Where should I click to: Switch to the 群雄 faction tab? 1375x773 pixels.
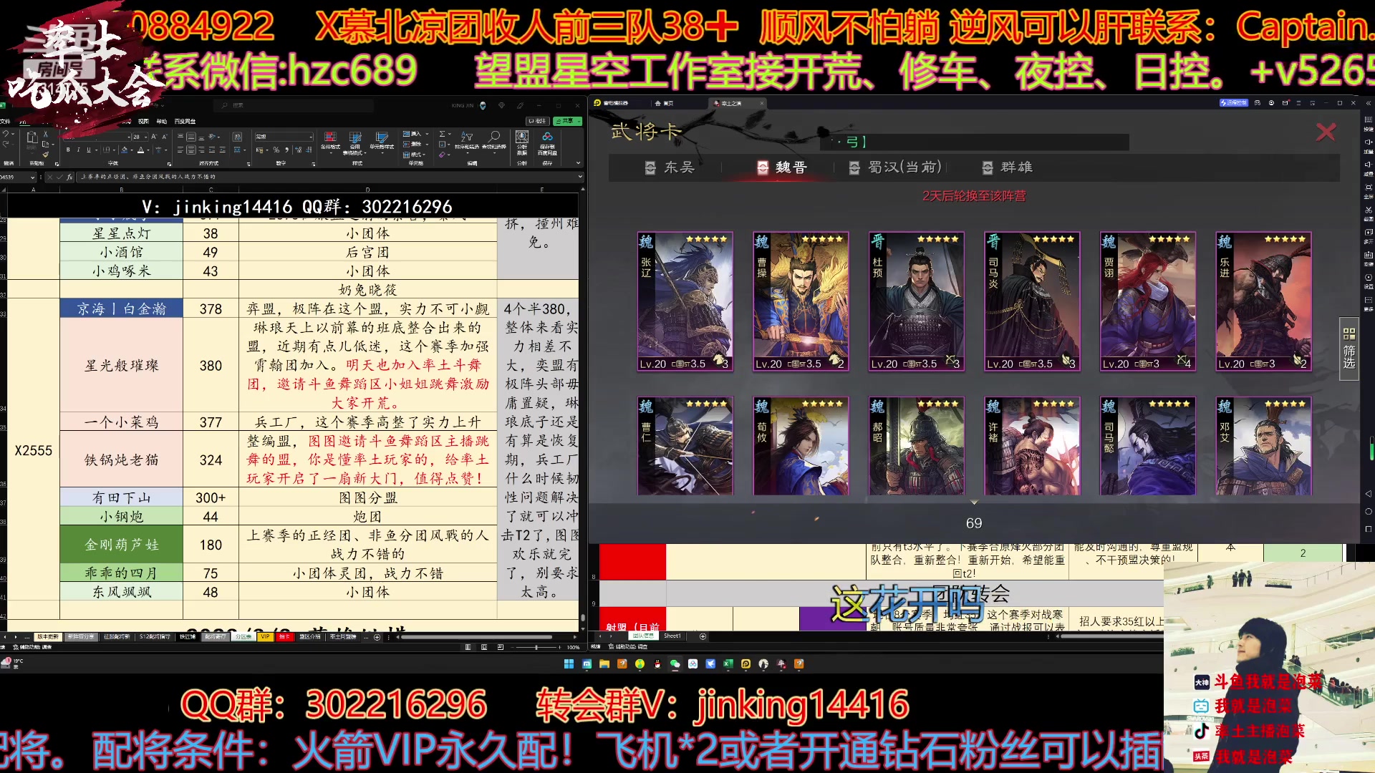tap(1007, 167)
